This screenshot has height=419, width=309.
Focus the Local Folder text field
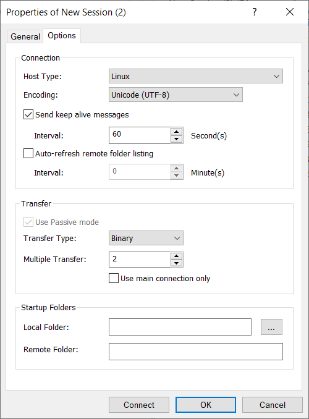pyautogui.click(x=180, y=327)
